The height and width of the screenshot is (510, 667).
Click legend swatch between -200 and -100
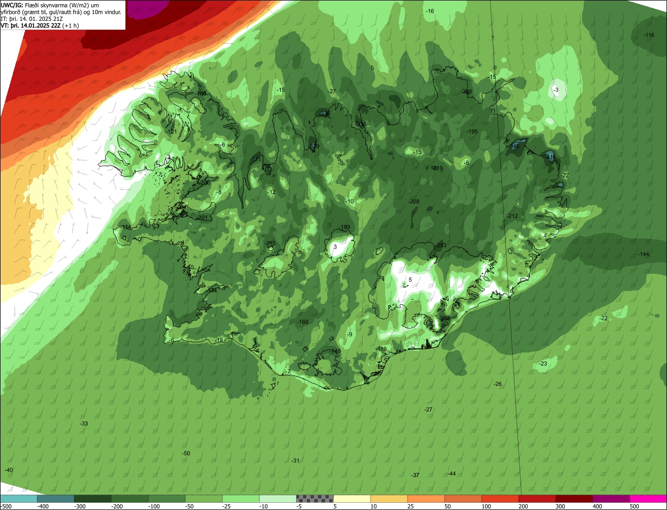129,499
